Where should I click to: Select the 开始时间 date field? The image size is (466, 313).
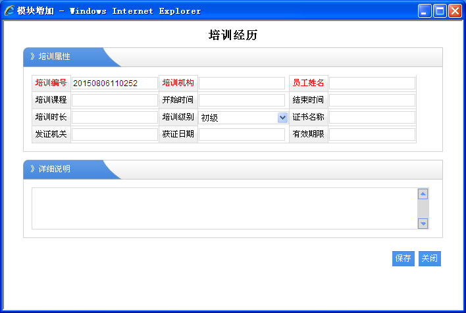tap(242, 101)
